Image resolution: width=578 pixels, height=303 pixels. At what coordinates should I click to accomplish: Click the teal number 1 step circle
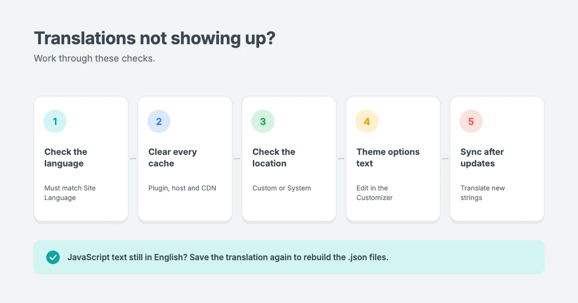coord(55,121)
